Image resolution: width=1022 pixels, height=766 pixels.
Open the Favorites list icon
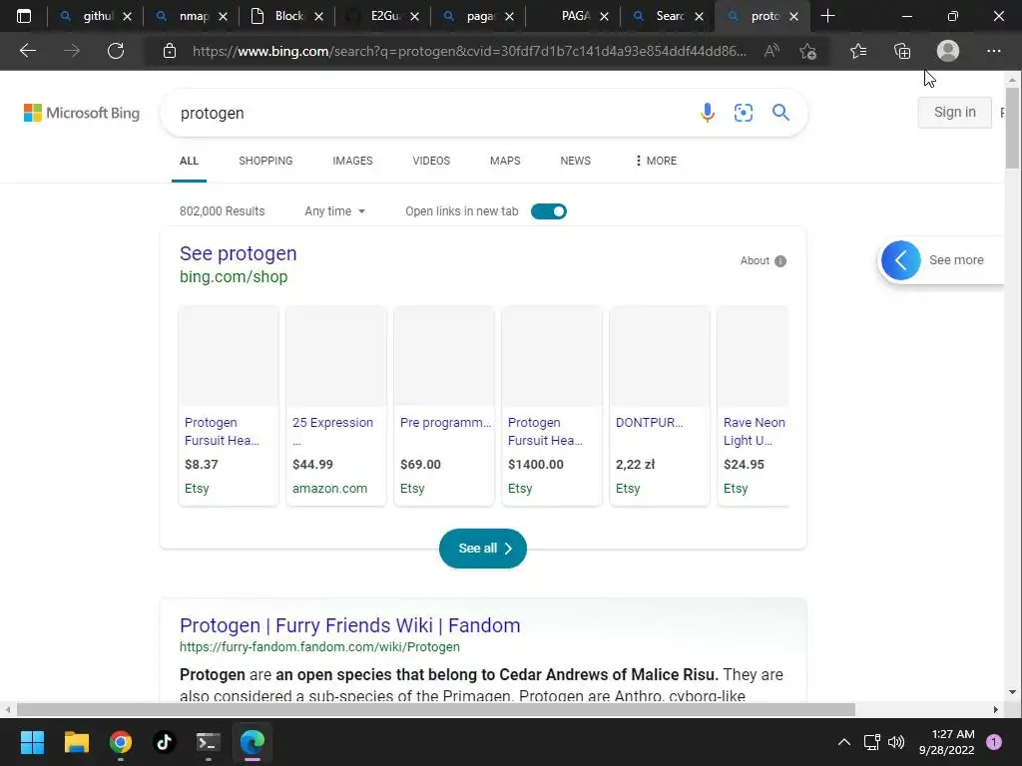[858, 51]
